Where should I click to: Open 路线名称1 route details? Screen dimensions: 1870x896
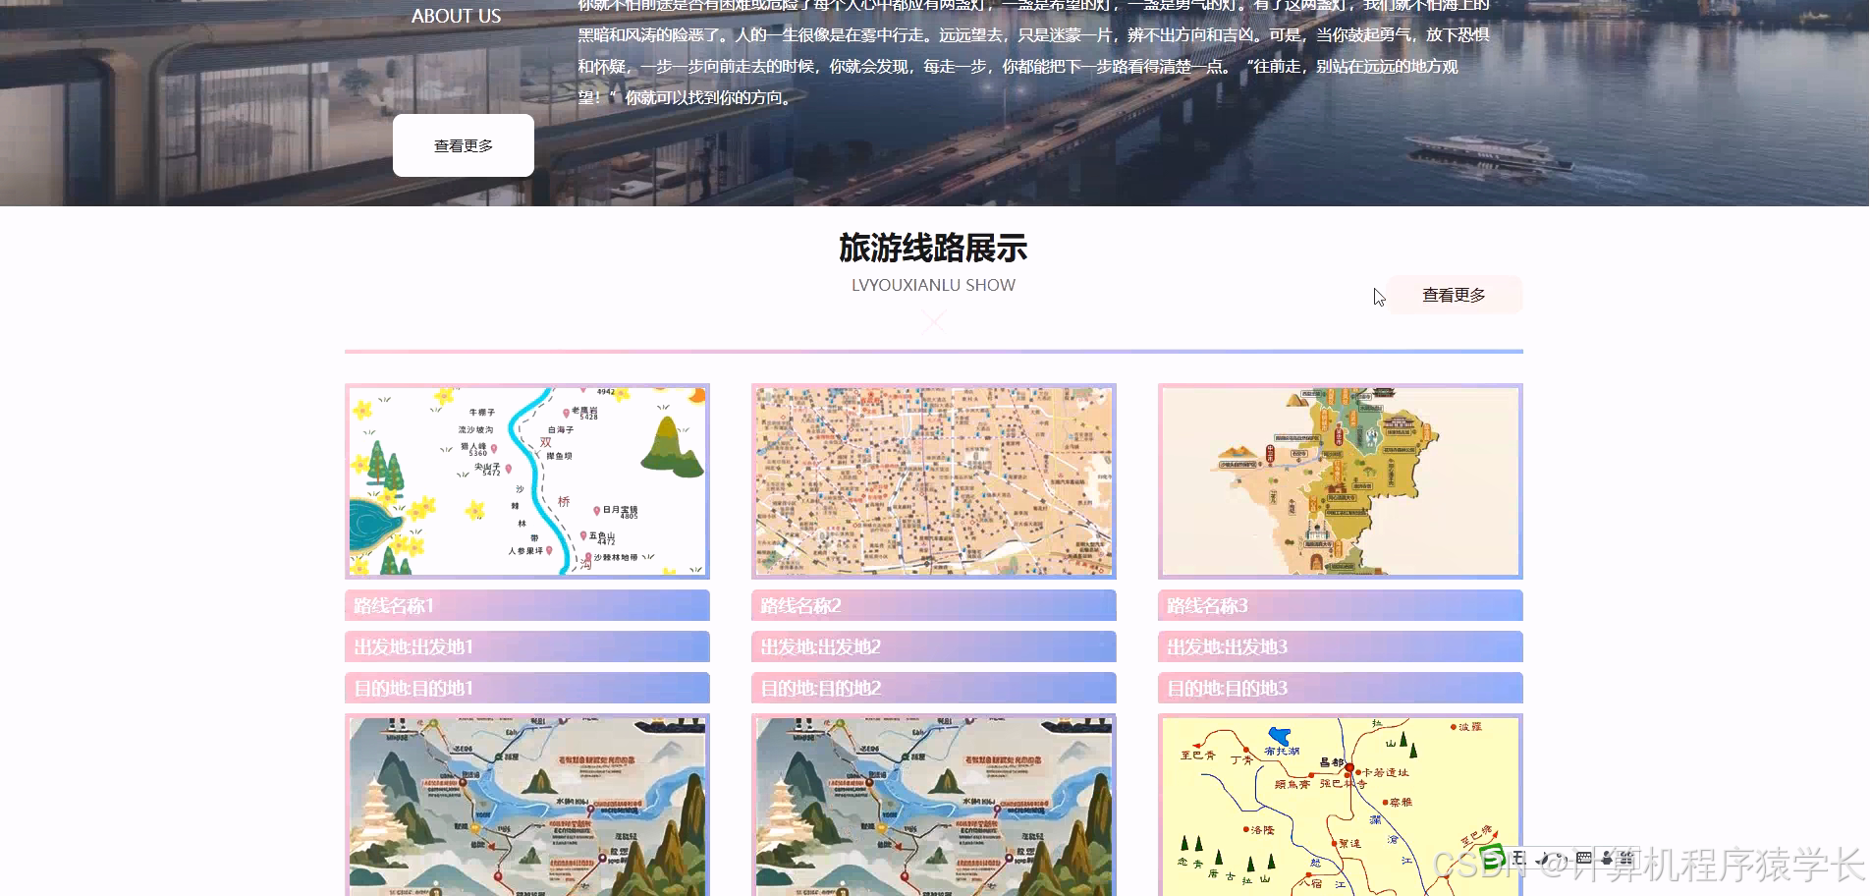(526, 606)
